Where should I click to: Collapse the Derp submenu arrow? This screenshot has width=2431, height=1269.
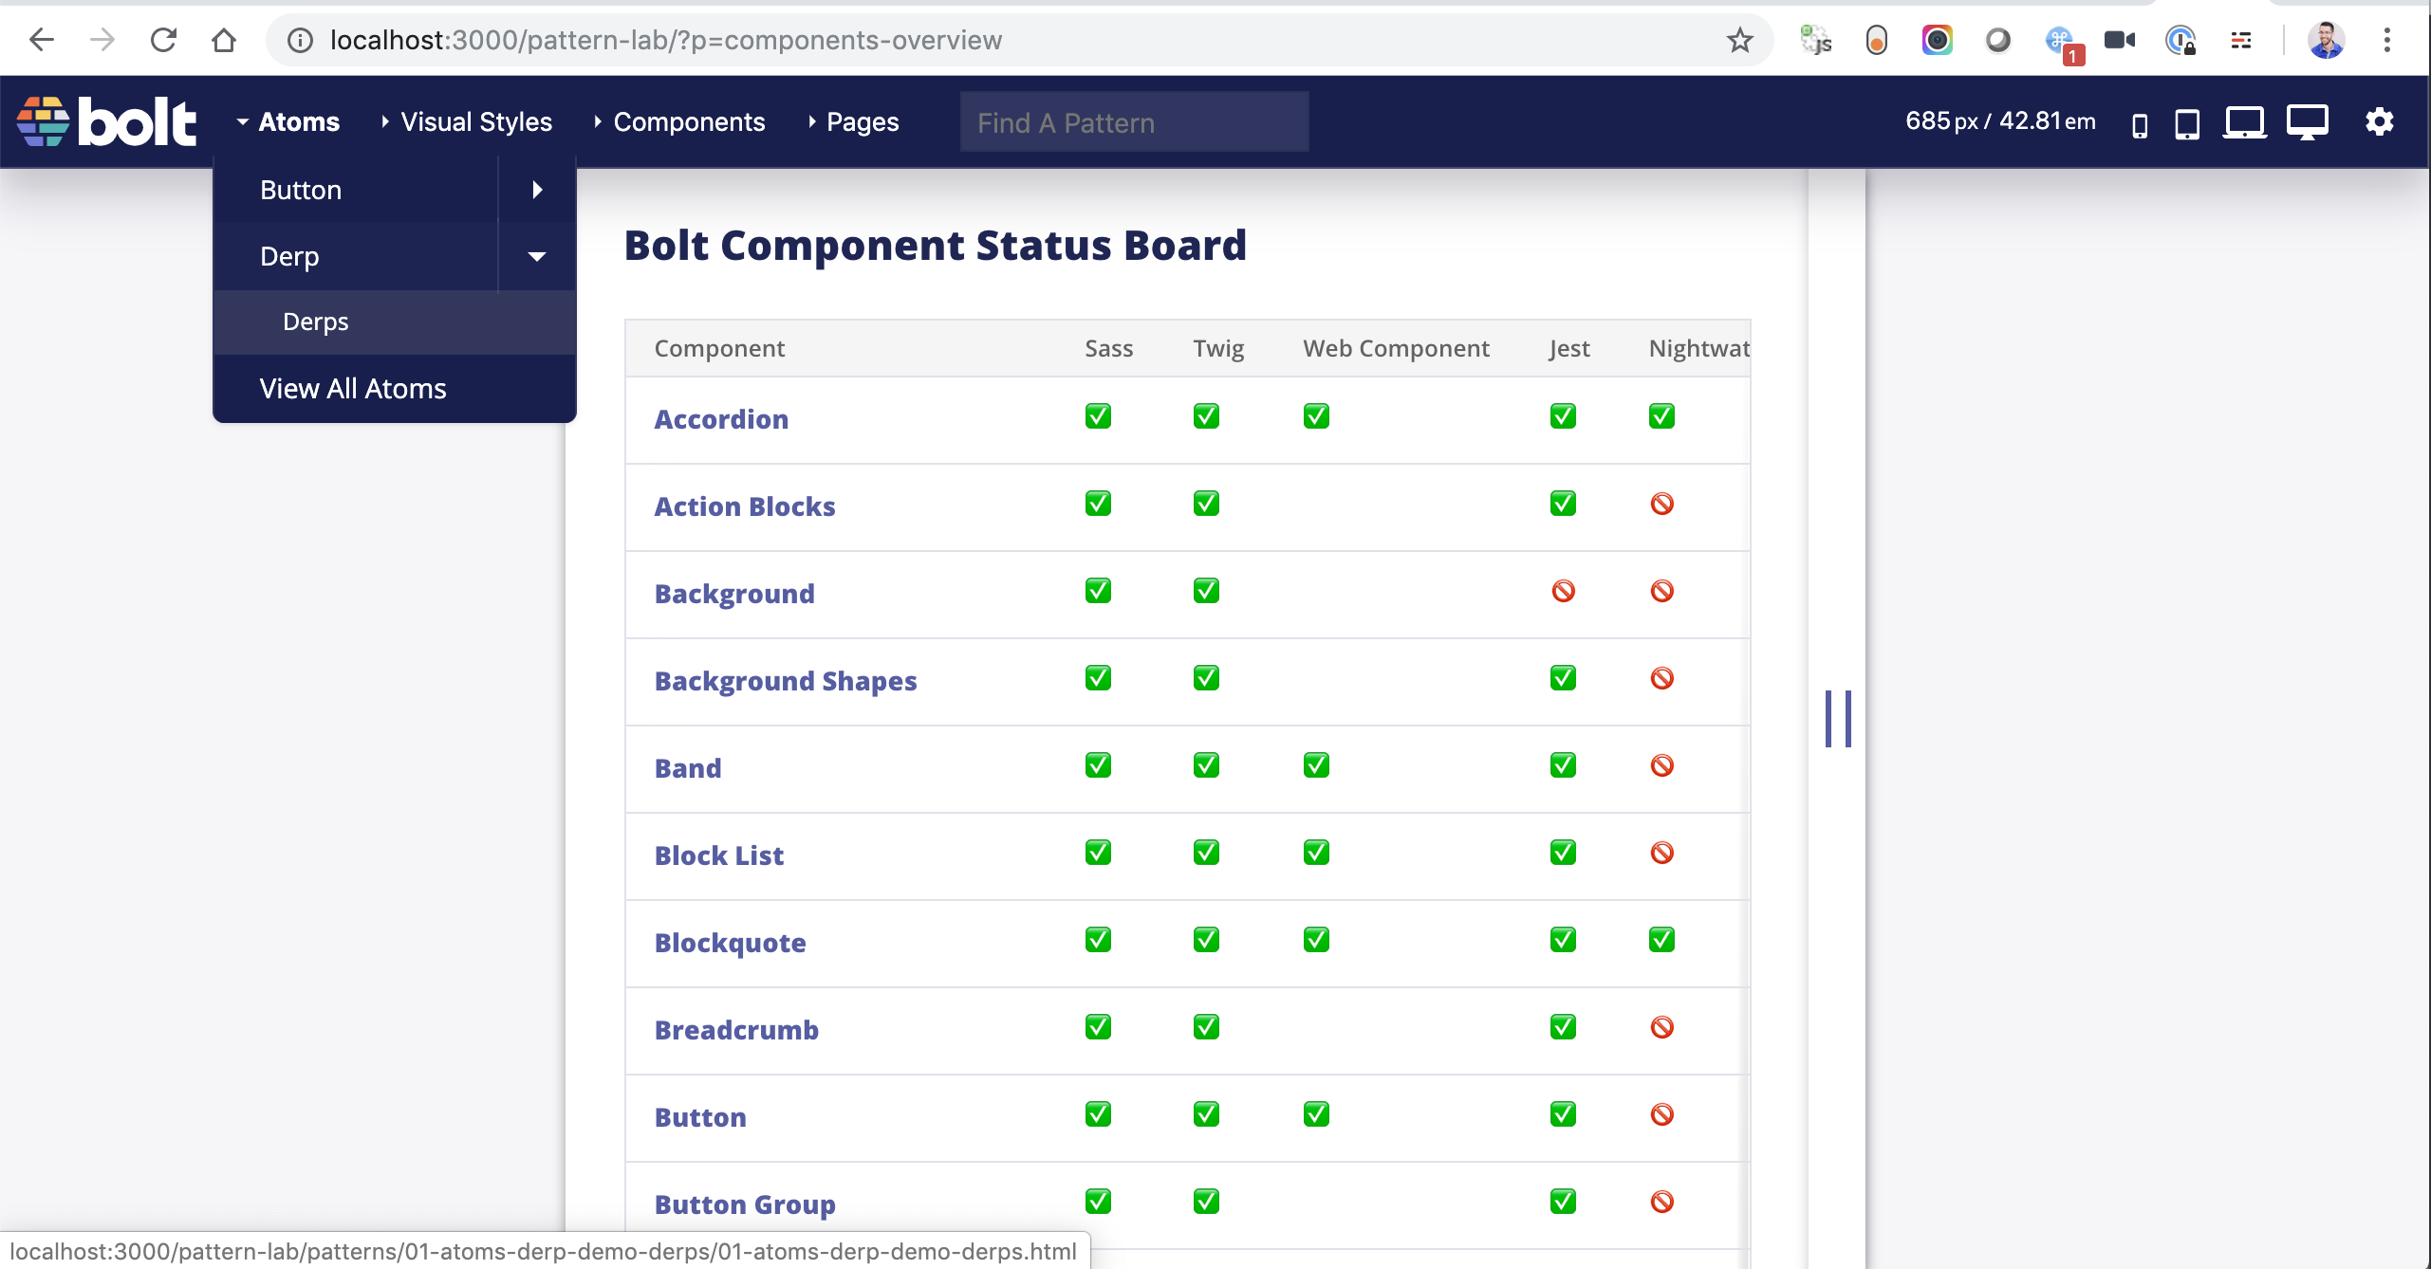click(537, 256)
